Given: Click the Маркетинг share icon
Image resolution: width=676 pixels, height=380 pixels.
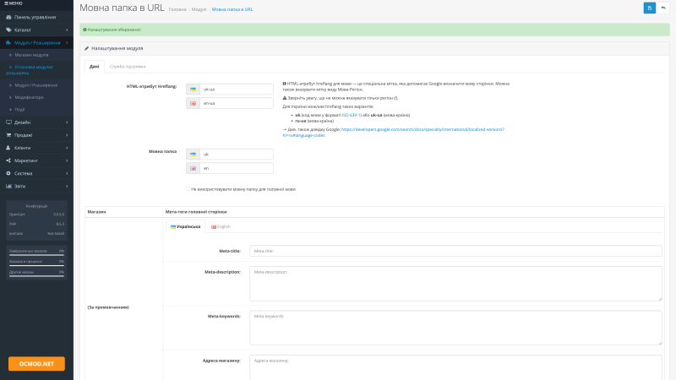Looking at the screenshot, I should pos(8,160).
